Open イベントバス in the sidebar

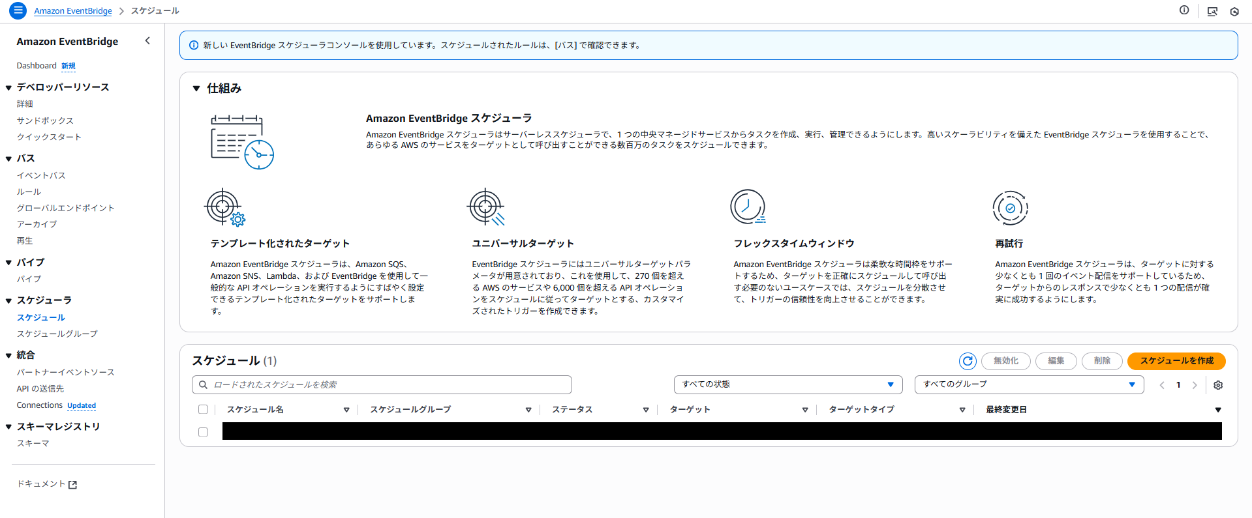[x=41, y=175]
